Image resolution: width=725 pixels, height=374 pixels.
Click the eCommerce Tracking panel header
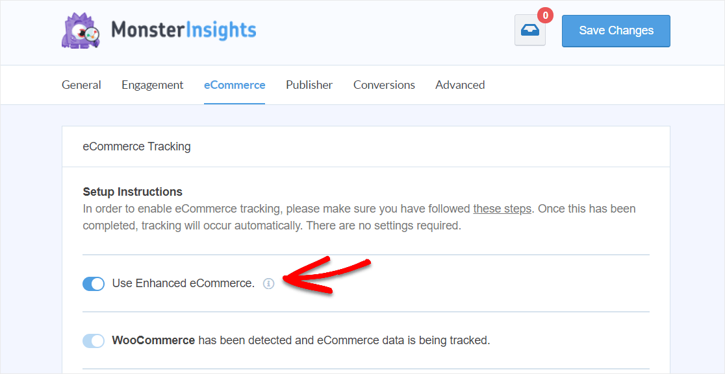(137, 146)
